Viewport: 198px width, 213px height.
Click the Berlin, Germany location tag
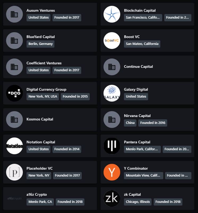[40, 44]
